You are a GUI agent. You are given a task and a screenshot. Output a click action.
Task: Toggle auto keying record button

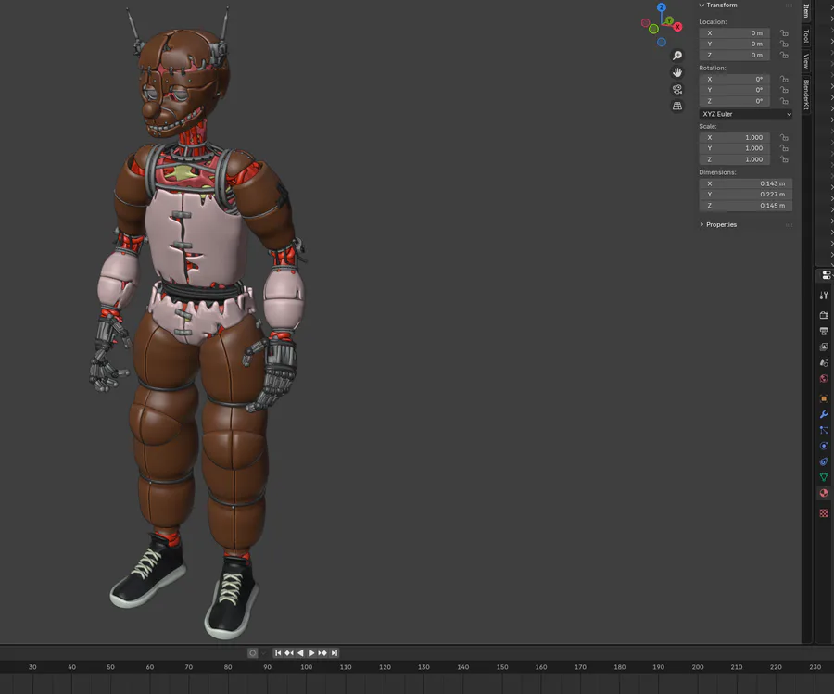253,653
